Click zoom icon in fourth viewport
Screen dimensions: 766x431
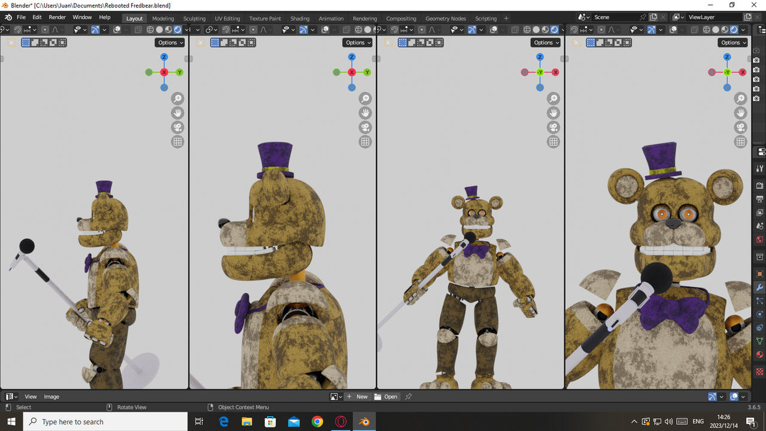741,99
